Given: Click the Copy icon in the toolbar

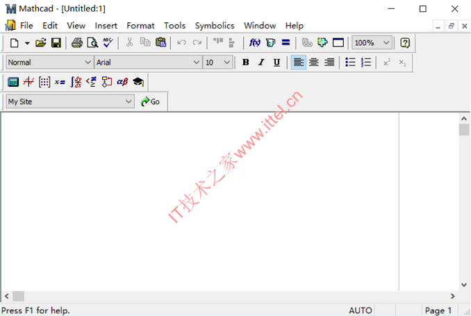Looking at the screenshot, I should (145, 42).
